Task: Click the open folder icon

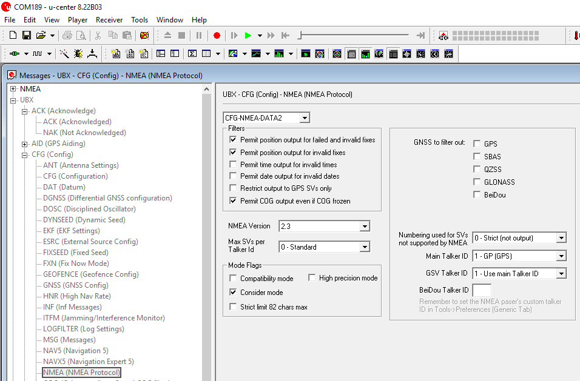Action: pos(41,36)
